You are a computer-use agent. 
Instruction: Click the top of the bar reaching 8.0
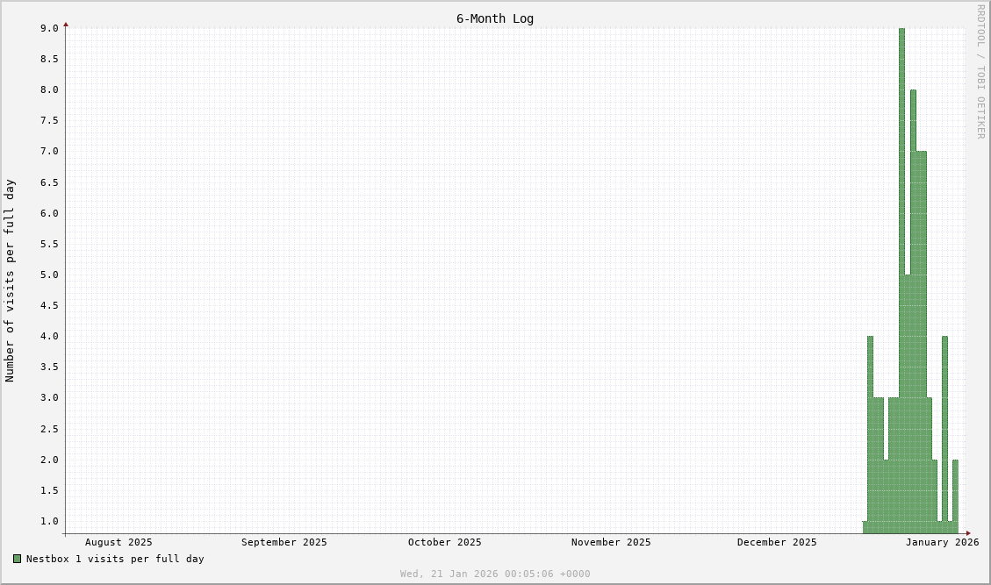pos(913,92)
